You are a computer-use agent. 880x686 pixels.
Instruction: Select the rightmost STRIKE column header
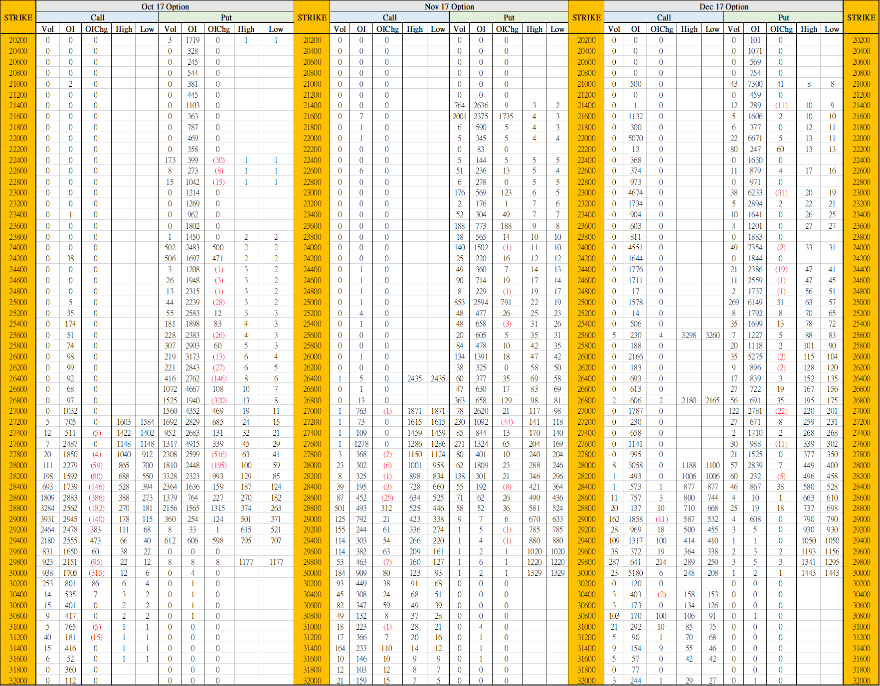(x=861, y=17)
